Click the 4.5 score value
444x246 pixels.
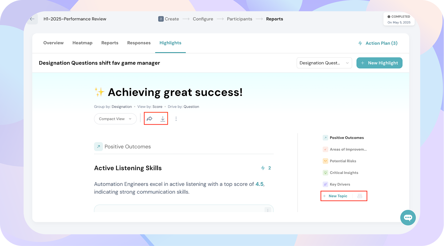[259, 184]
